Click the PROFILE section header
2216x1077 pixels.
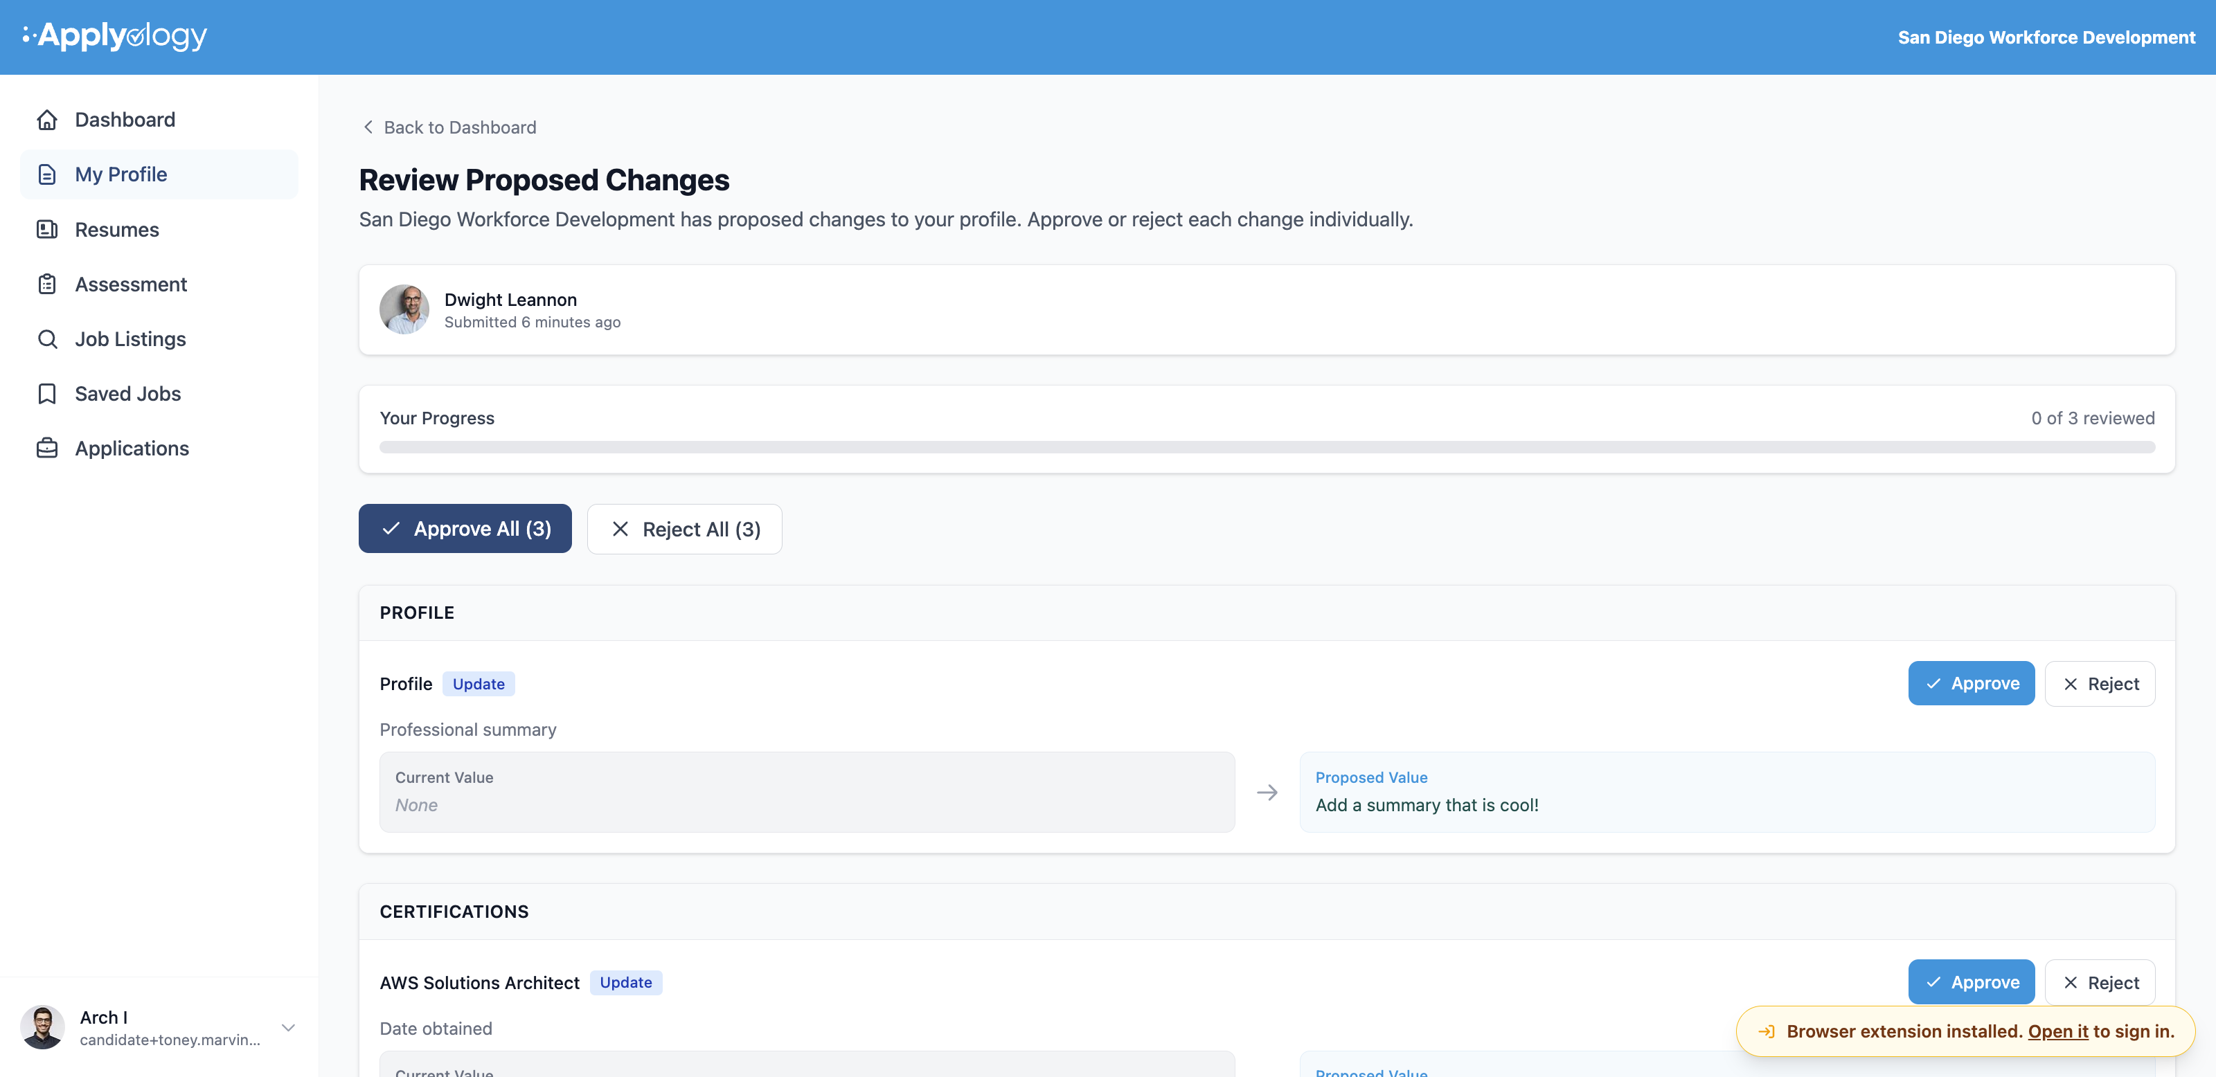[x=417, y=613]
